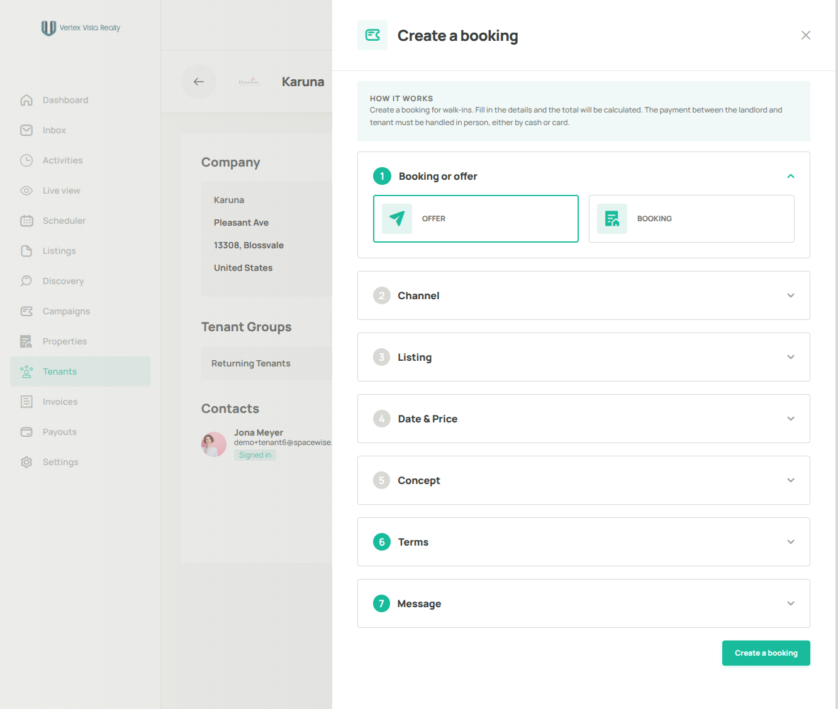Click the Settings gear icon
This screenshot has height=709, width=838.
click(x=26, y=462)
